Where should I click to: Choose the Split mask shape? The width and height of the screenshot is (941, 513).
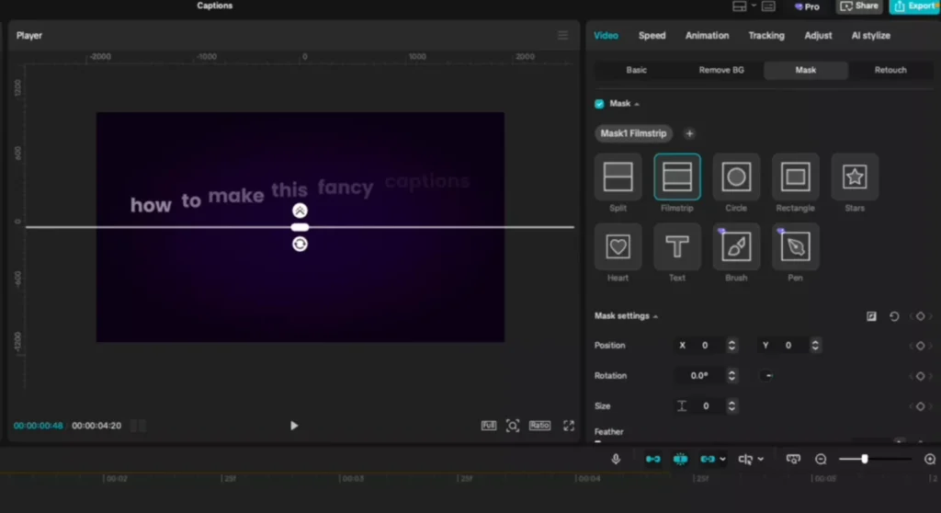[x=618, y=177]
